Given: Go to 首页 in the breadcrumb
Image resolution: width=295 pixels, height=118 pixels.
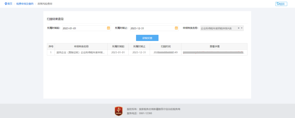Looking at the screenshot, I should [x=10, y=4].
